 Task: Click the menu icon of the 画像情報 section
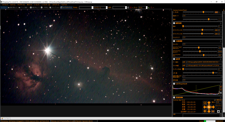(x=221, y=23)
